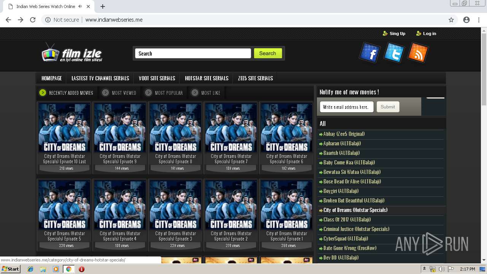This screenshot has width=487, height=274.
Task: Open Criminal Justice (Hotstar Specials) category
Action: pyautogui.click(x=356, y=229)
